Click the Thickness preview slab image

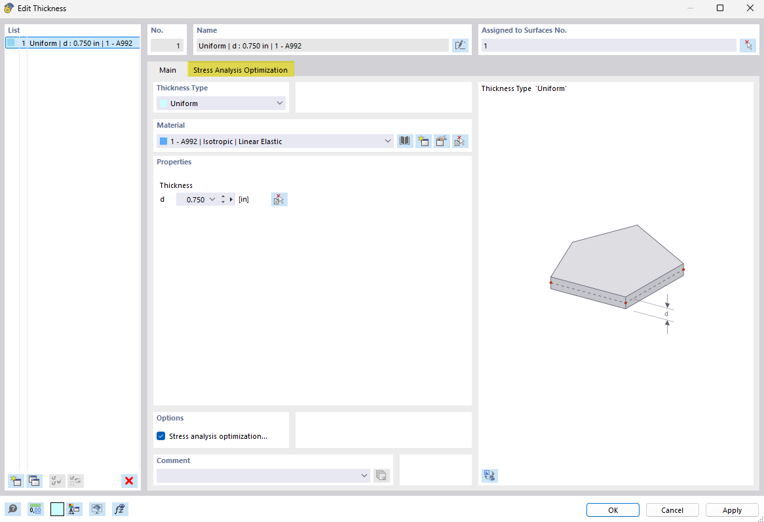(x=617, y=280)
